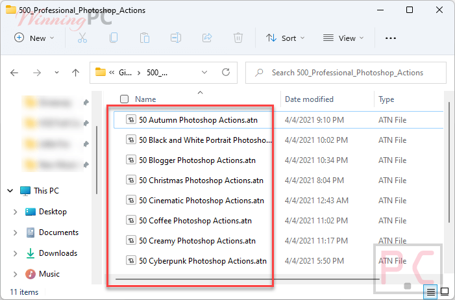Go up one folder level
Screen dimensions: 455x300
tap(75, 73)
